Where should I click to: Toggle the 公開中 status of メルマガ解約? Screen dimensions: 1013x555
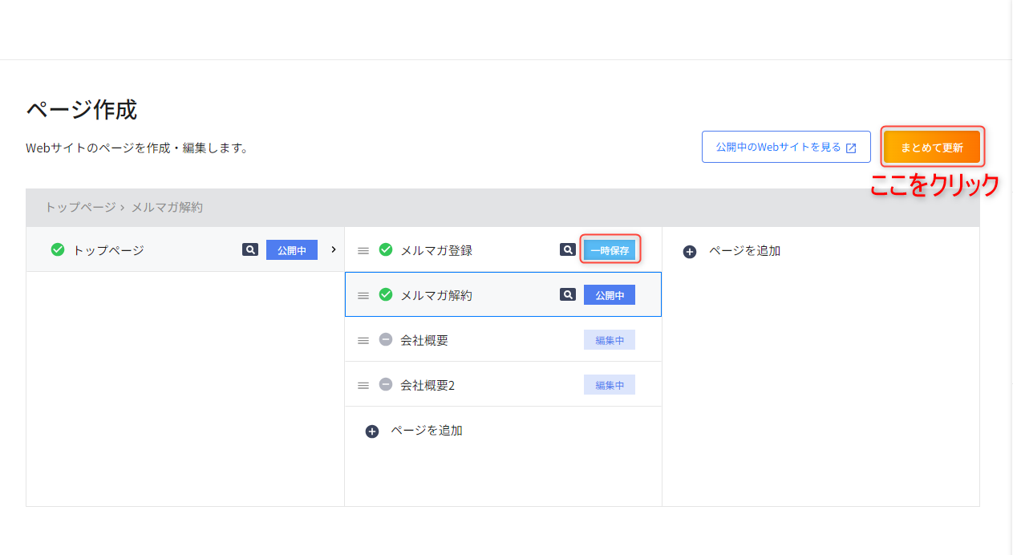click(x=610, y=295)
